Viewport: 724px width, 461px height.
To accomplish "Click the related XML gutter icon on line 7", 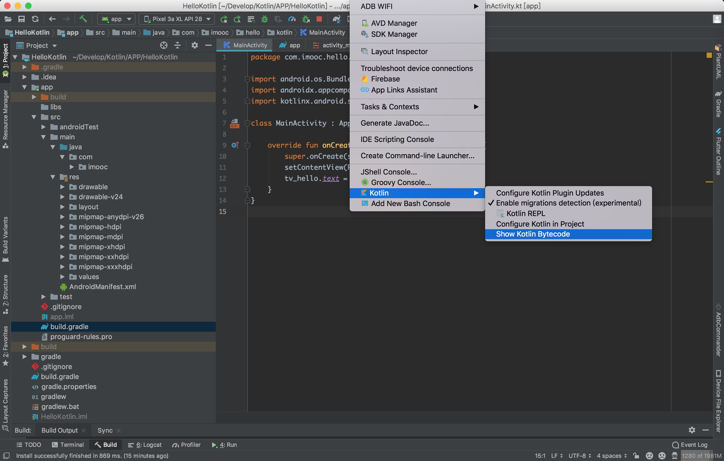I will [x=235, y=123].
